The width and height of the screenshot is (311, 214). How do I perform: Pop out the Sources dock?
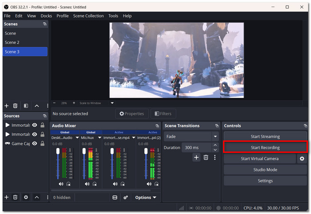45,116
